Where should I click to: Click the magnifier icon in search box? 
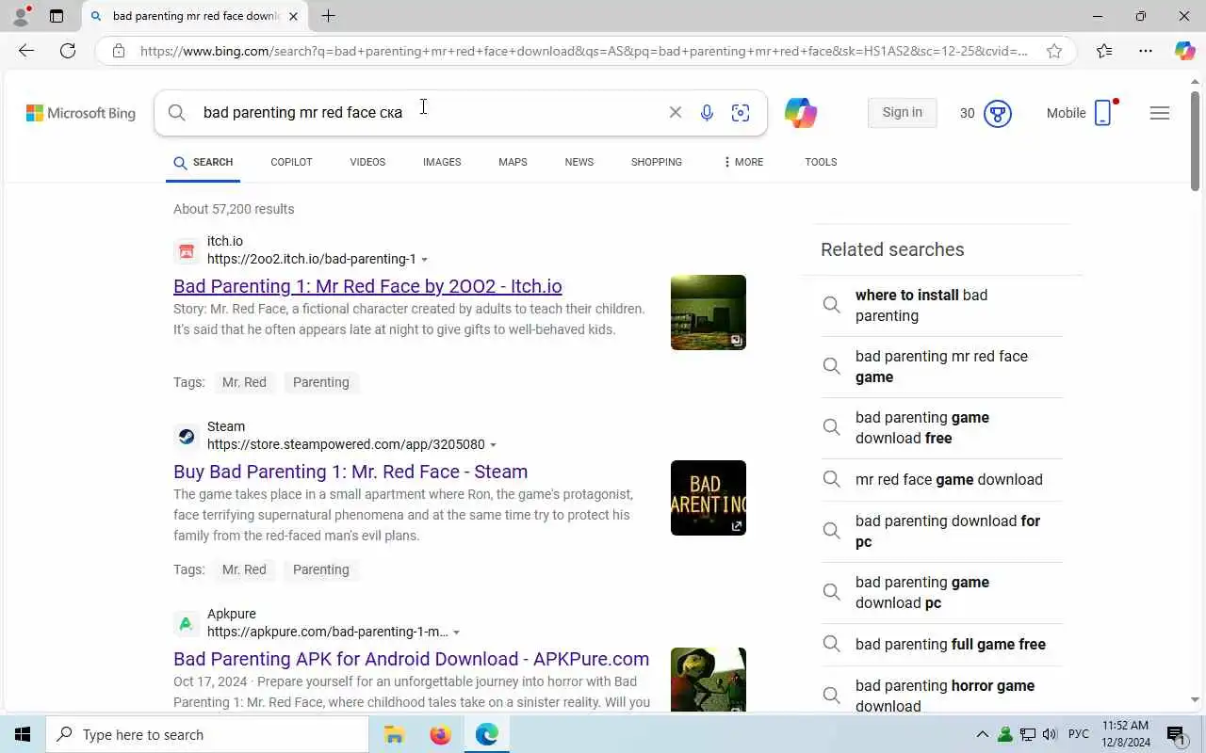177,113
